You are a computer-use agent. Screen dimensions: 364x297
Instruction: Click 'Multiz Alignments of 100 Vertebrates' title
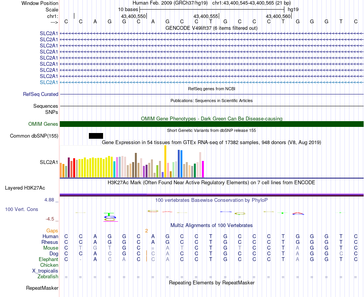point(212,226)
